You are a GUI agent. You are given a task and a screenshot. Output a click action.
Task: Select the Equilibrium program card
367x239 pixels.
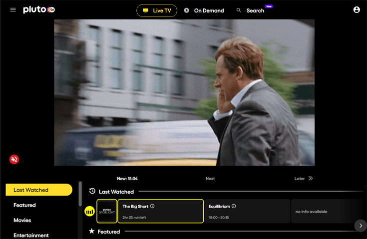(x=247, y=211)
